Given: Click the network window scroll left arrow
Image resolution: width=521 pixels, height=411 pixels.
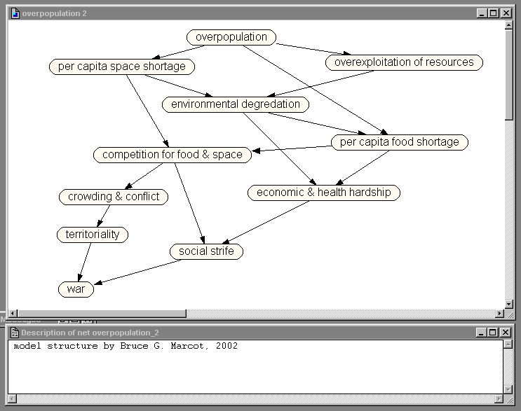Looking at the screenshot, I should coord(13,313).
